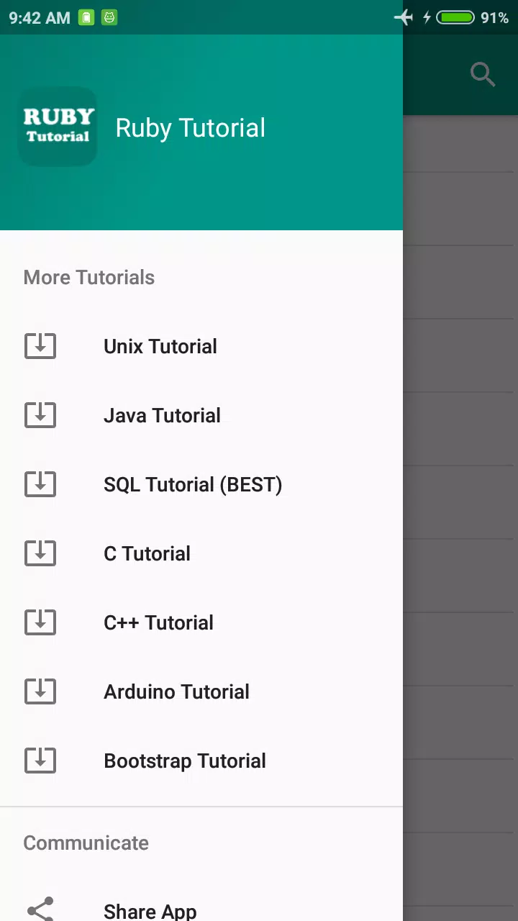Click download icon beside Java Tutorial

pyautogui.click(x=40, y=415)
